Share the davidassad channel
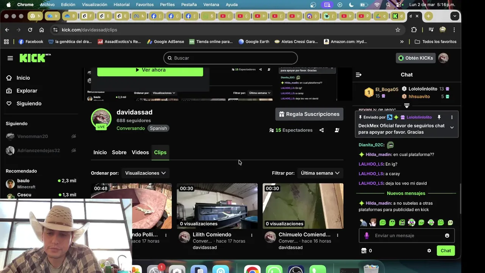 [x=322, y=130]
